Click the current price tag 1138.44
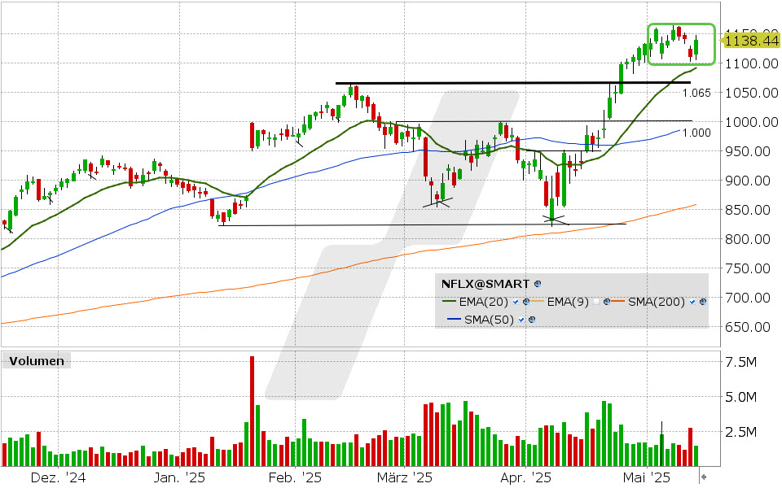Viewport: 782px width, 488px height. [751, 41]
